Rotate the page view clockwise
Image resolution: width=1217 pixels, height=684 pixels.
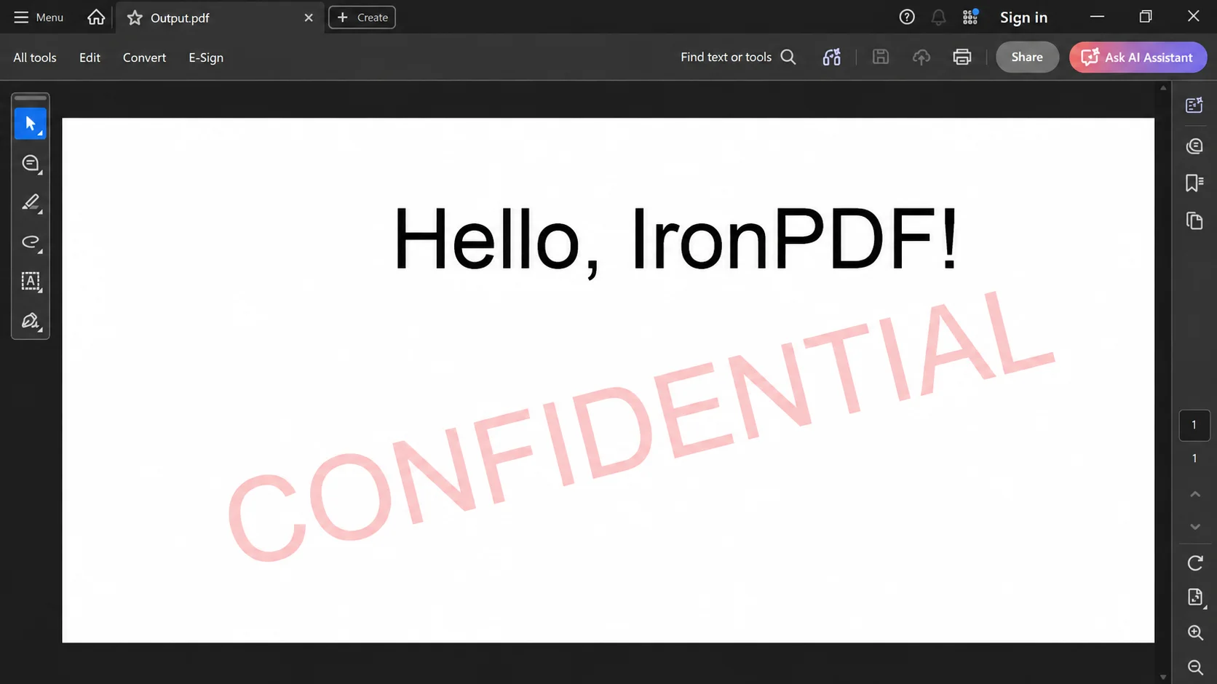(x=1195, y=562)
